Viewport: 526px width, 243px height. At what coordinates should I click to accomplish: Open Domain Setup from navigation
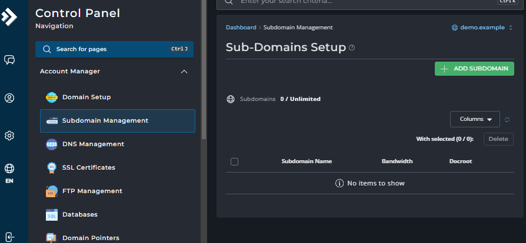tap(86, 97)
